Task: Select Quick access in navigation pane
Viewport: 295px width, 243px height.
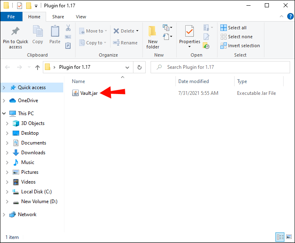Action: click(31, 88)
